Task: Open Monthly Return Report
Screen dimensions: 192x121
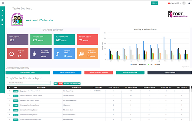Action: click(130, 73)
